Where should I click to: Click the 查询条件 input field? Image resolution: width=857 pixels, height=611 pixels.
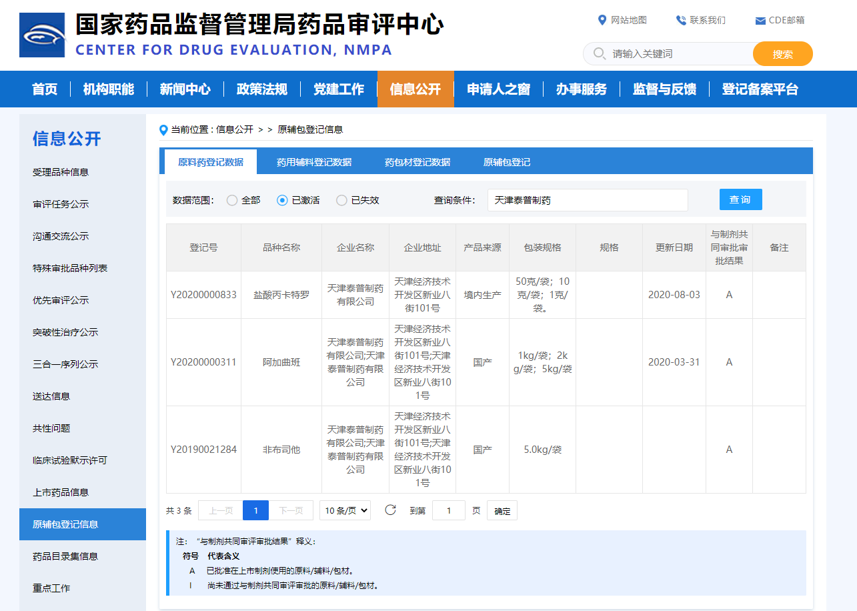click(x=587, y=200)
